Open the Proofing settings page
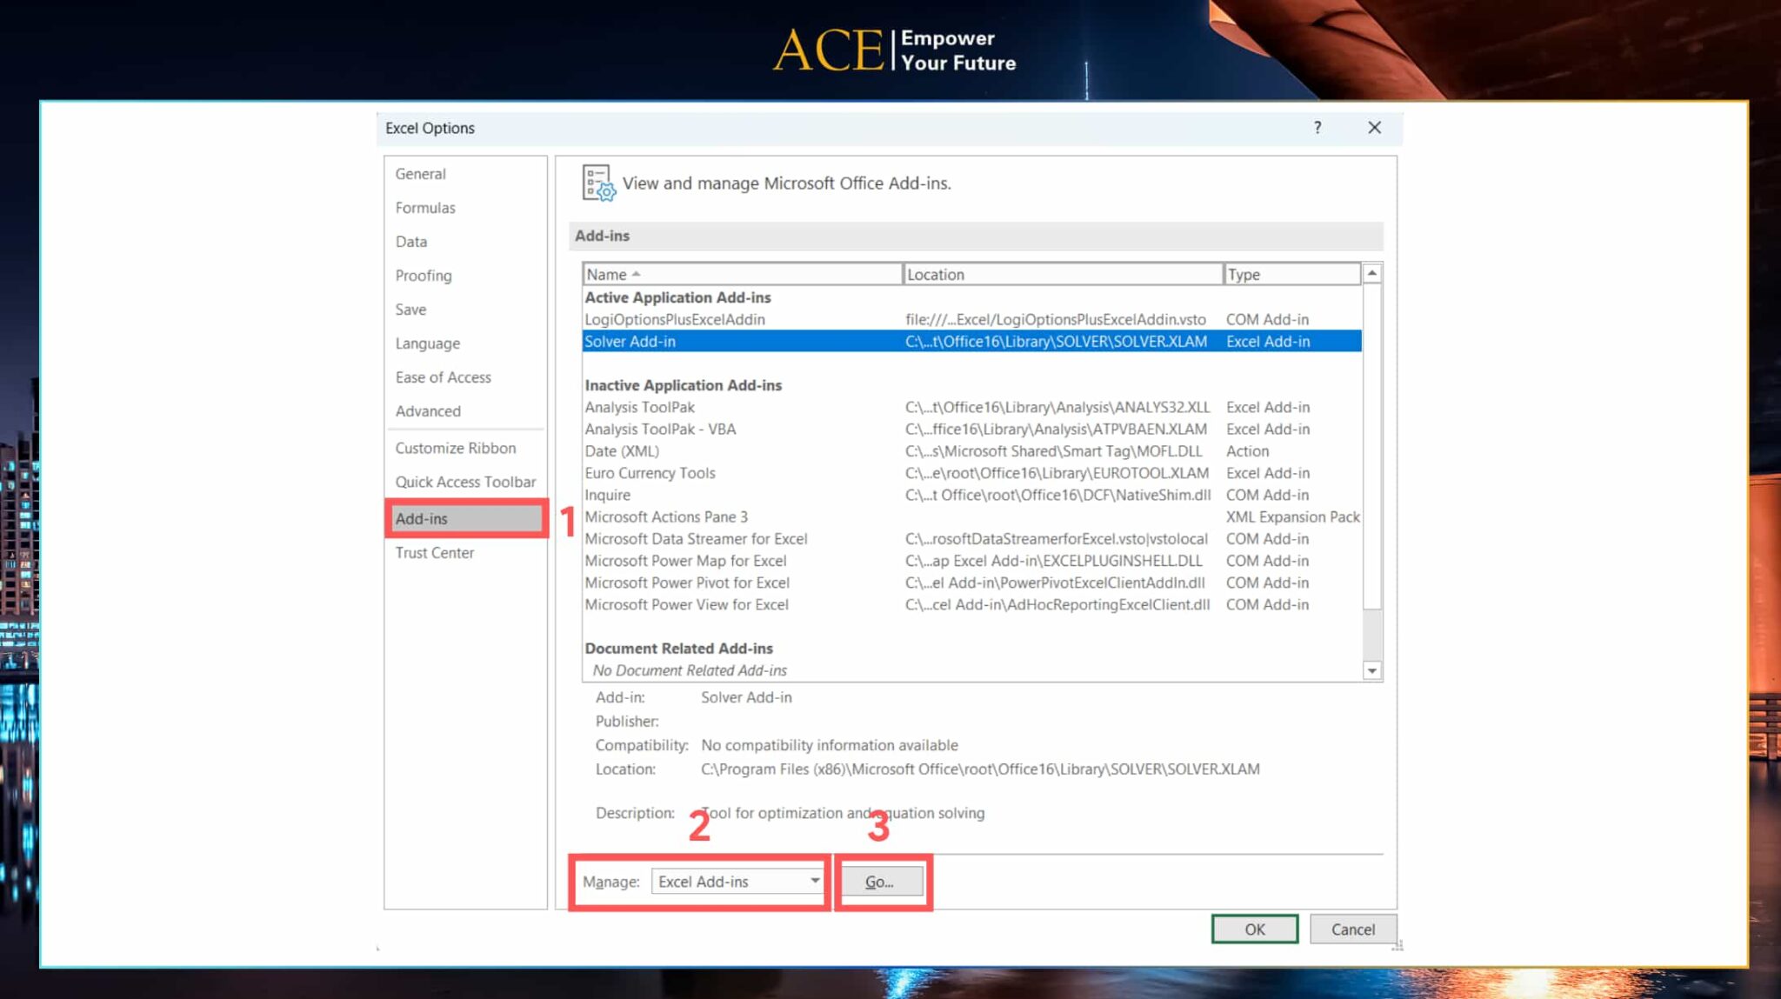 pyautogui.click(x=424, y=275)
